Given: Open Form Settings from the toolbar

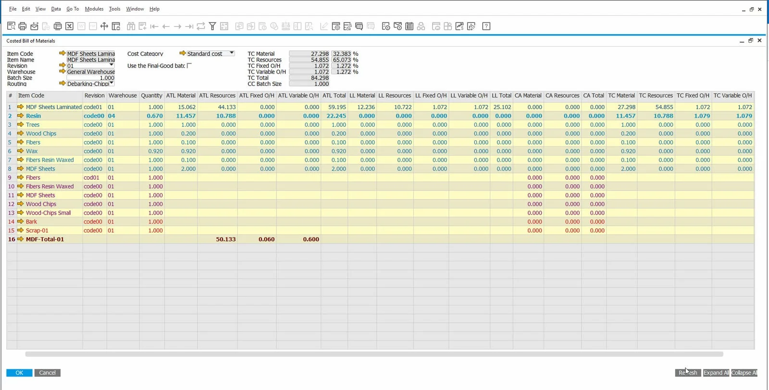Looking at the screenshot, I should (x=336, y=26).
